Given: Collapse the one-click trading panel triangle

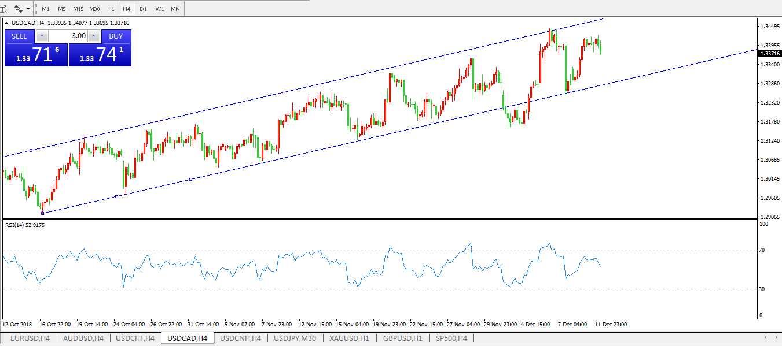Looking at the screenshot, I should pos(6,23).
